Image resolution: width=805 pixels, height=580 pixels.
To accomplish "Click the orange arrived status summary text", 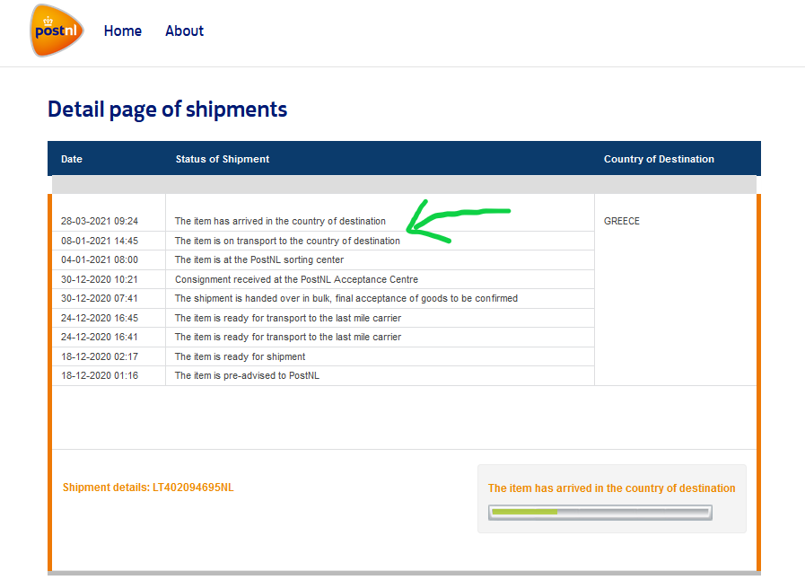I will tap(611, 488).
